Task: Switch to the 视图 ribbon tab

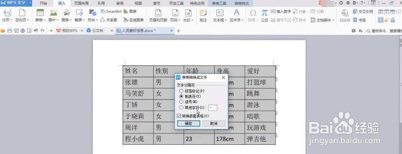Action: point(138,3)
